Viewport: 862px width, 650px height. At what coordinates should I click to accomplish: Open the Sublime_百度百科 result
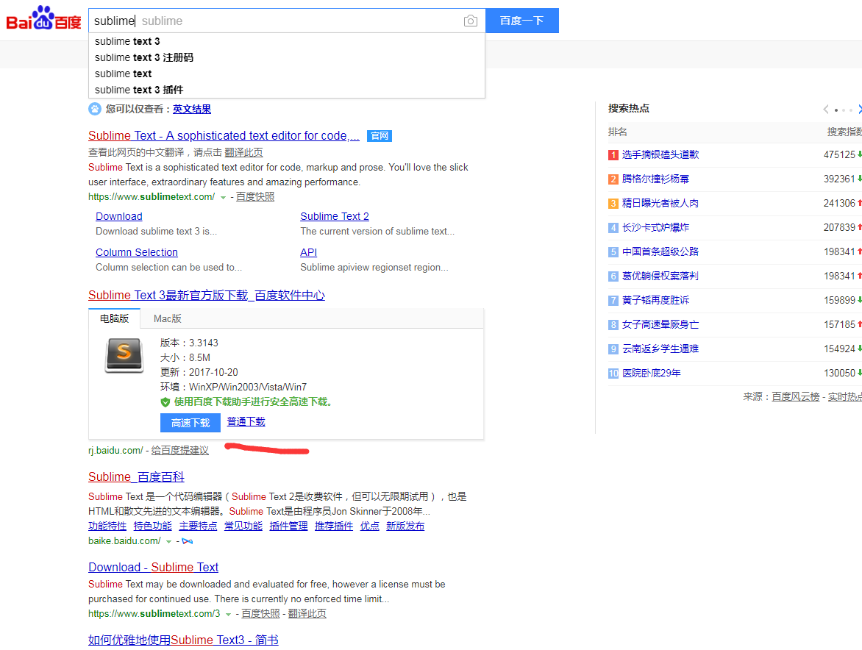136,477
